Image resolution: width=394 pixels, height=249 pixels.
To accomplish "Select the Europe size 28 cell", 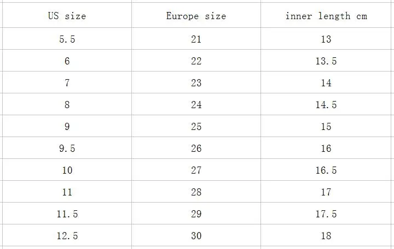I will [196, 192].
